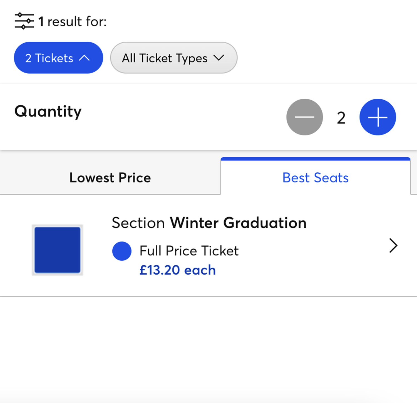Select the Winter Graduation section title

[x=238, y=223]
